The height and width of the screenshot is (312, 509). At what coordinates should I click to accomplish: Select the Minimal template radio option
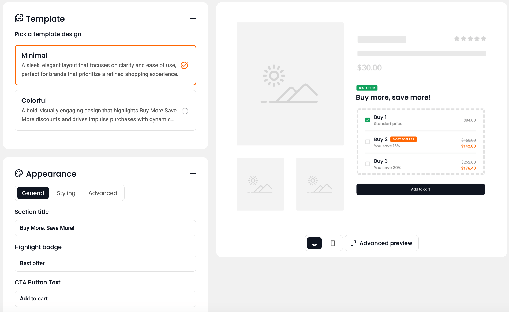coord(184,65)
